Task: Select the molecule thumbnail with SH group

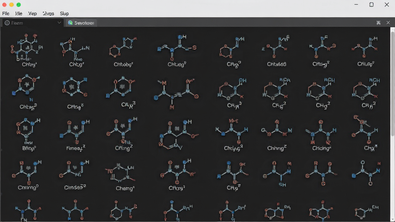Action: 277,174
